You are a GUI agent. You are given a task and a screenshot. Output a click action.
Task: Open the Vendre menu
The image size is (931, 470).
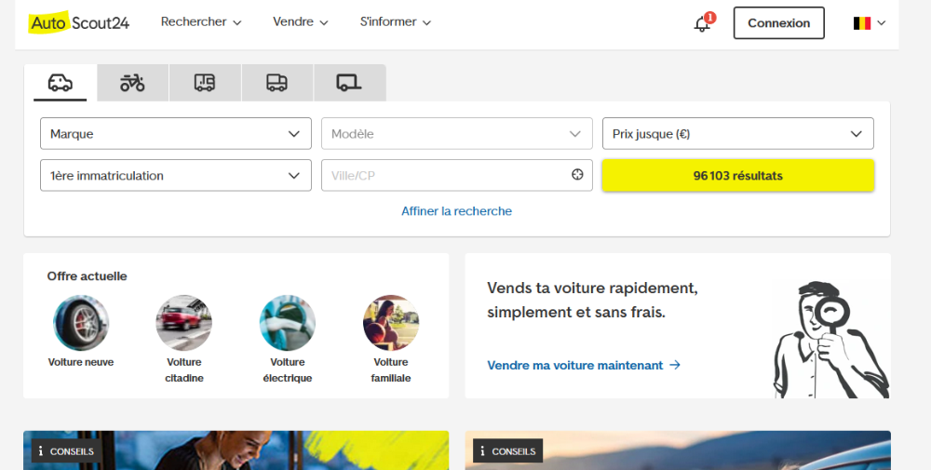(300, 22)
